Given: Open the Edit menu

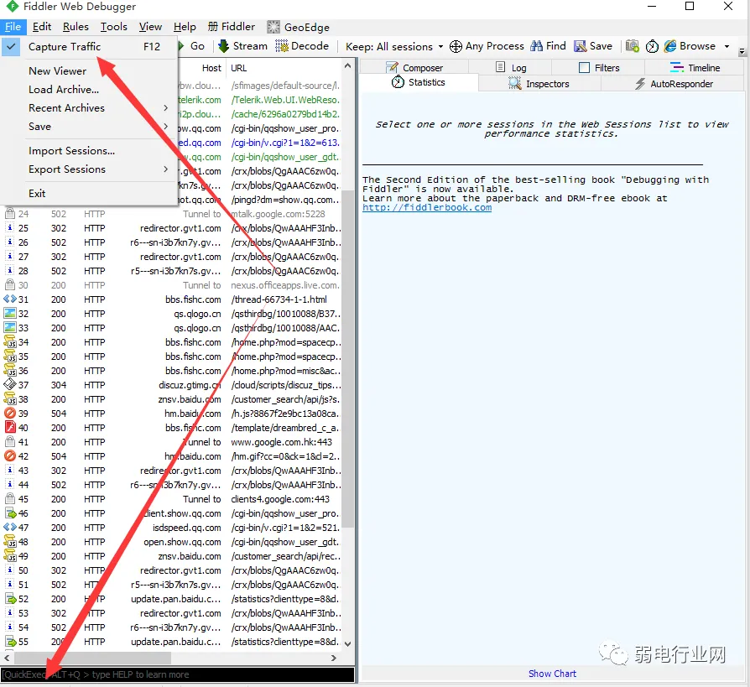Looking at the screenshot, I should pos(42,27).
